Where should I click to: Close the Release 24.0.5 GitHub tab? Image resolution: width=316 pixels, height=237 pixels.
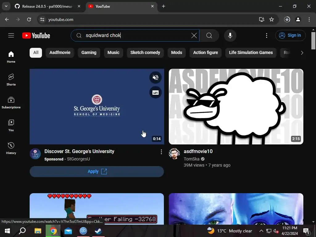[79, 6]
